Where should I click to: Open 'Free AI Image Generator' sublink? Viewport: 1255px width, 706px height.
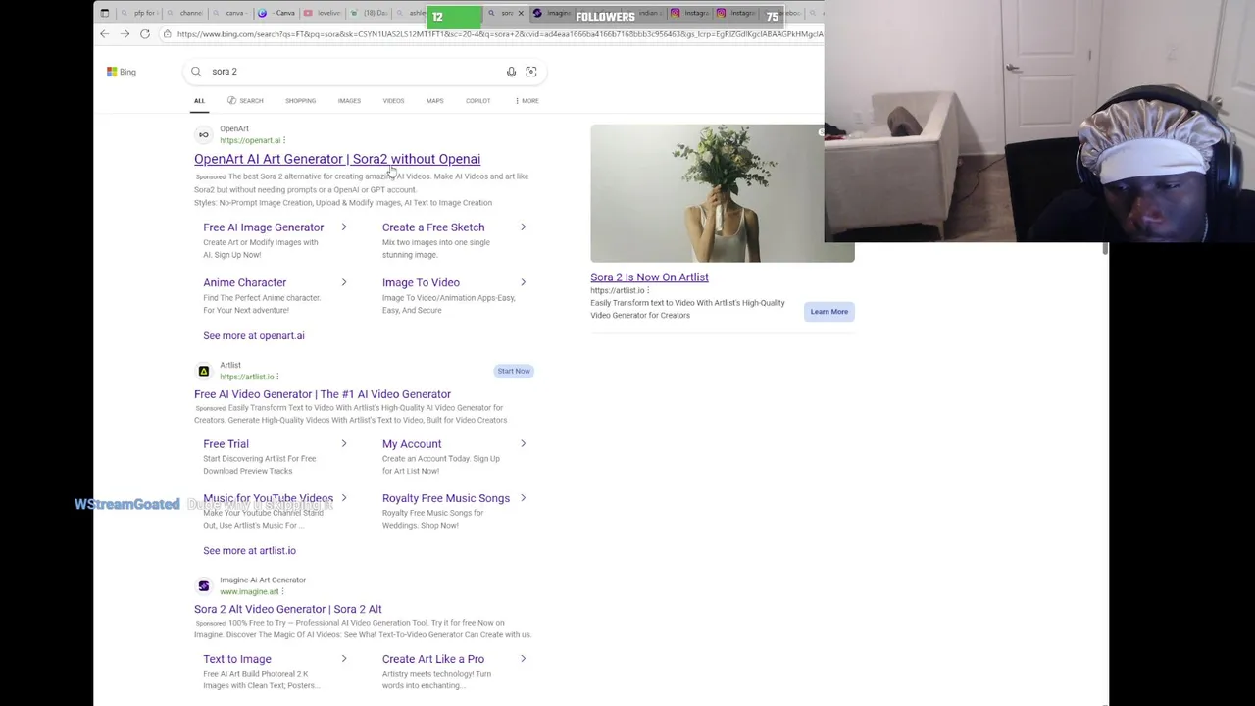[x=263, y=227]
